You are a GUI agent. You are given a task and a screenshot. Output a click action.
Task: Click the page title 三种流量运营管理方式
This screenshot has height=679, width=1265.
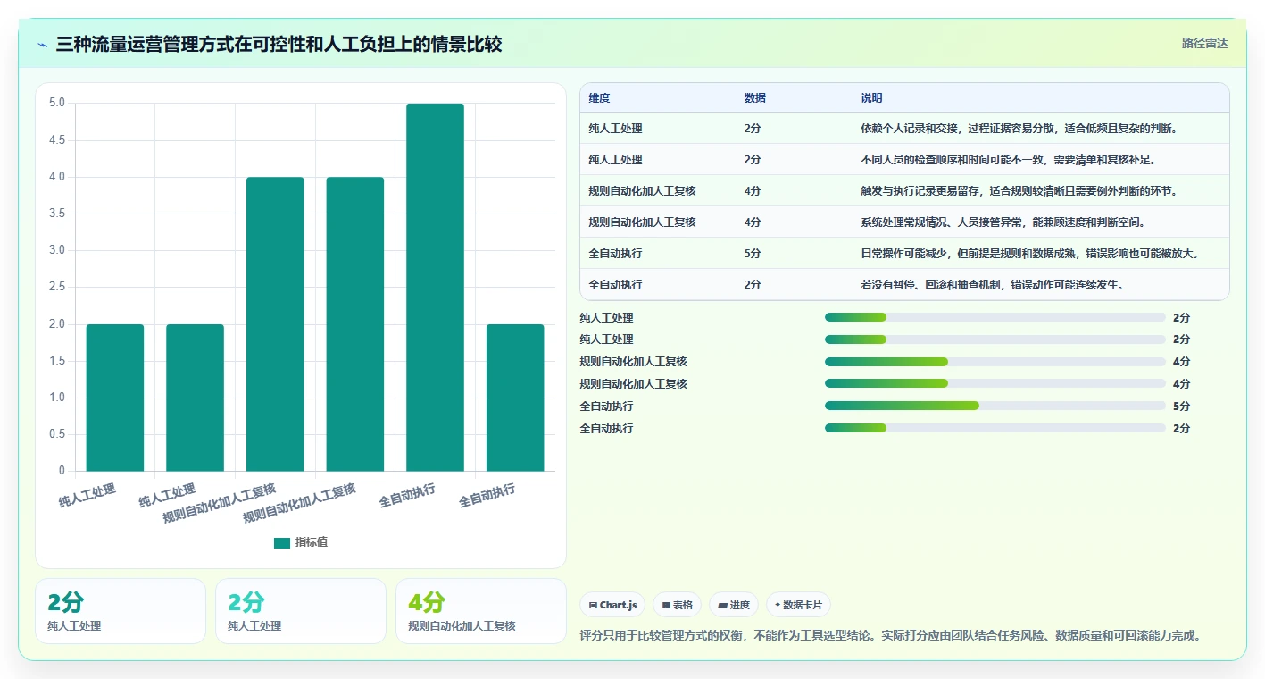tap(279, 44)
